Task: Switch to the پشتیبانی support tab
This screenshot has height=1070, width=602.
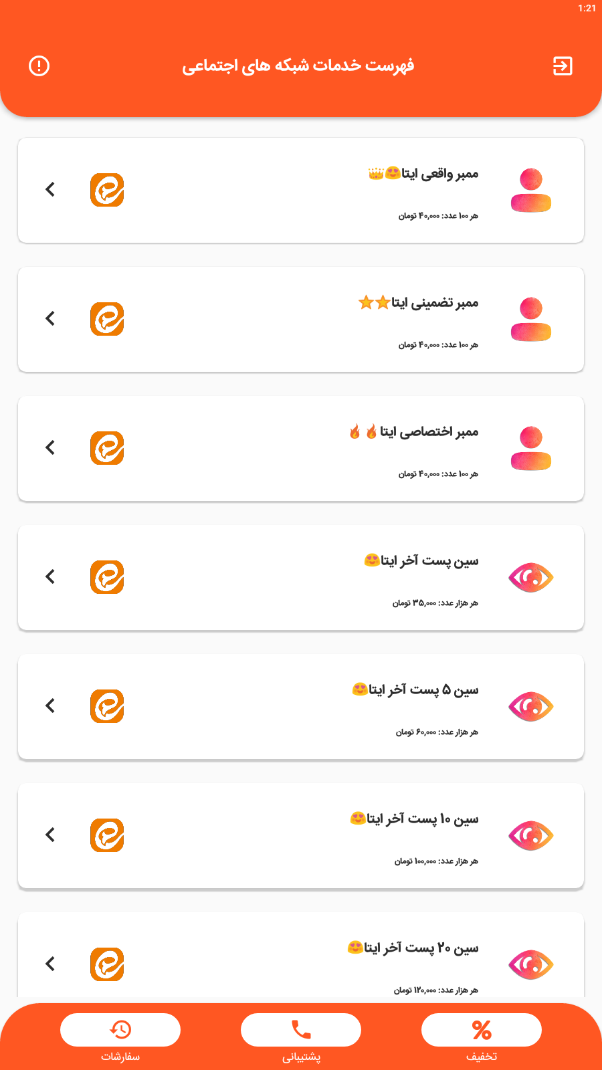Action: pyautogui.click(x=301, y=1030)
